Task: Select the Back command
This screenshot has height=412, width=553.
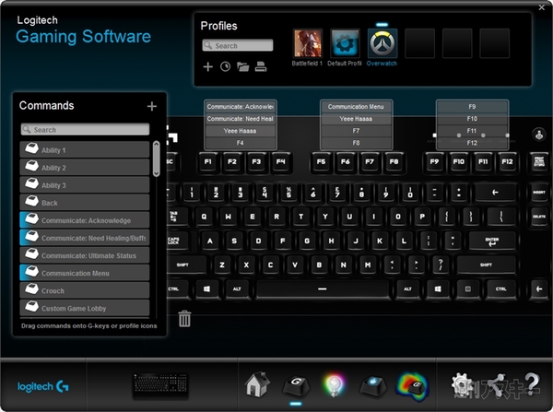Action: click(85, 203)
